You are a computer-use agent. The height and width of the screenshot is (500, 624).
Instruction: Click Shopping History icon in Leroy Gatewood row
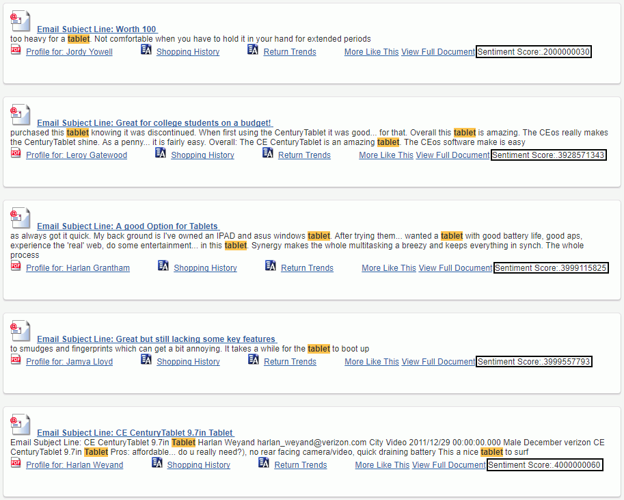click(161, 153)
